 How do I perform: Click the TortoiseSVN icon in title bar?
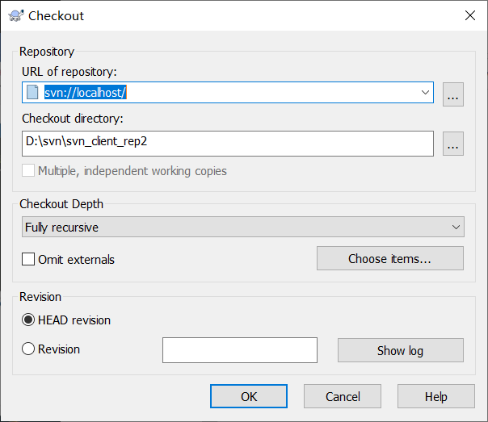pos(16,15)
